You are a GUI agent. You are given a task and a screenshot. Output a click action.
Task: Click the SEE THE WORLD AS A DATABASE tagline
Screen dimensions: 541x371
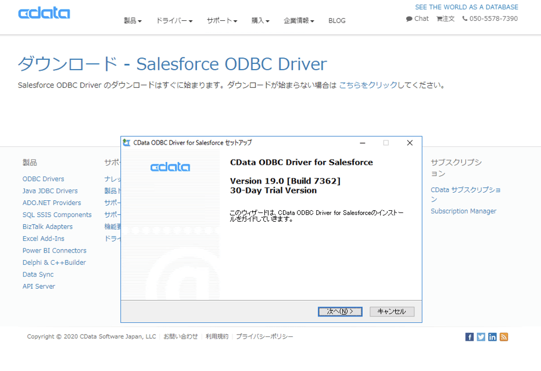pyautogui.click(x=467, y=7)
